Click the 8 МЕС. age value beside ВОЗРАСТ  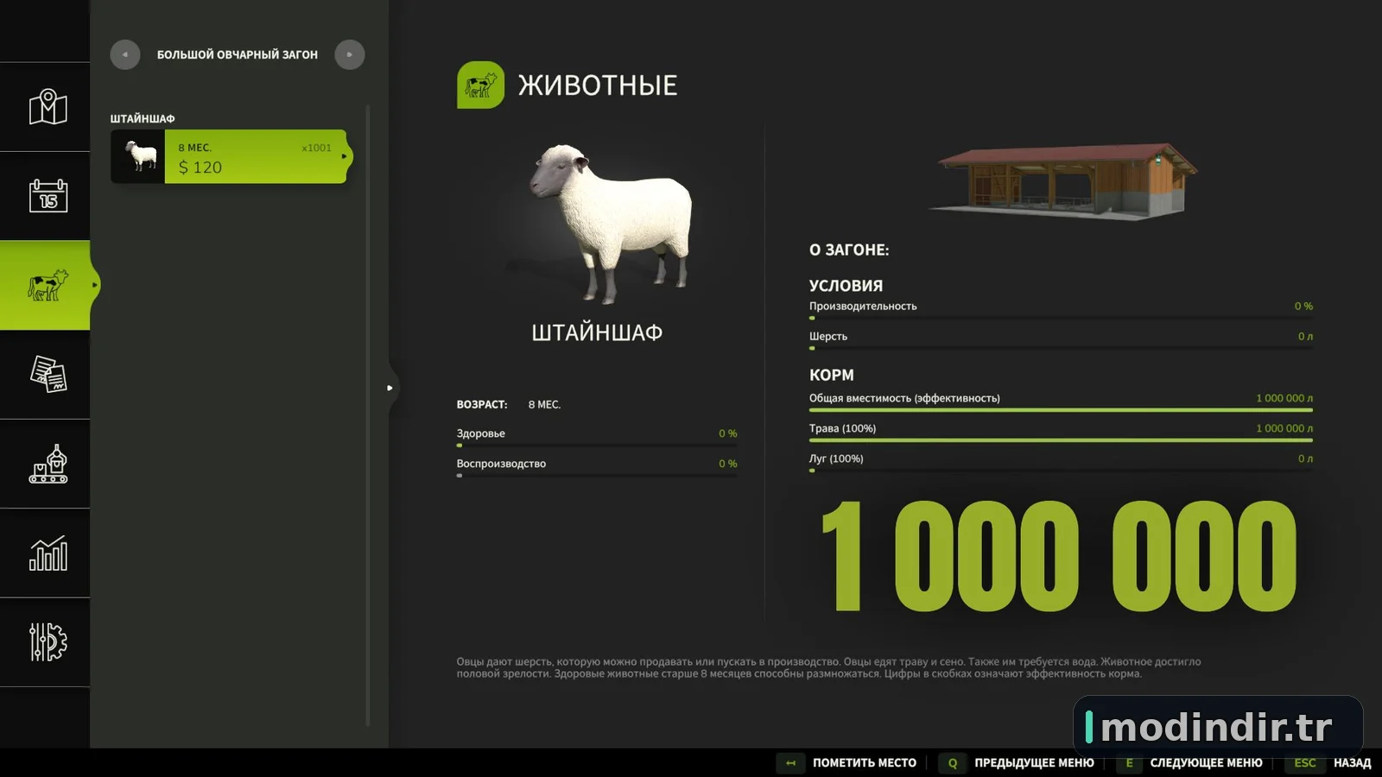tap(544, 405)
